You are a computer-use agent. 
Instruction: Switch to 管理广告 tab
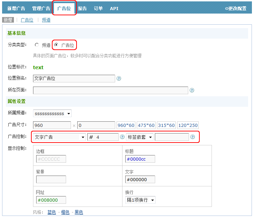(41, 8)
